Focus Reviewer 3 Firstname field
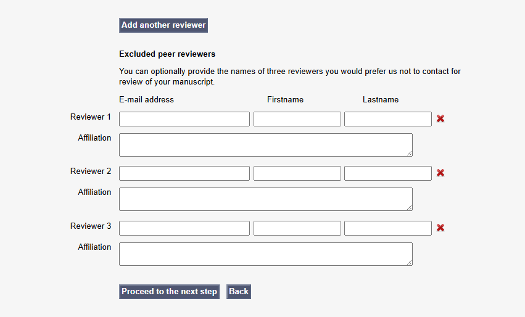Viewport: 525px width, 317px height. (x=297, y=228)
